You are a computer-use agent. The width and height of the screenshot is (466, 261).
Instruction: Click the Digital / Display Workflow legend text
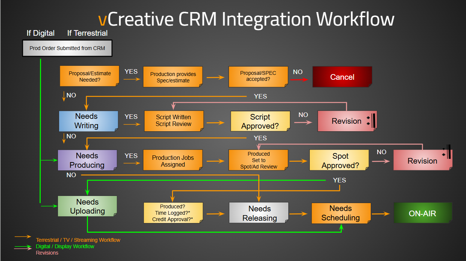65,246
